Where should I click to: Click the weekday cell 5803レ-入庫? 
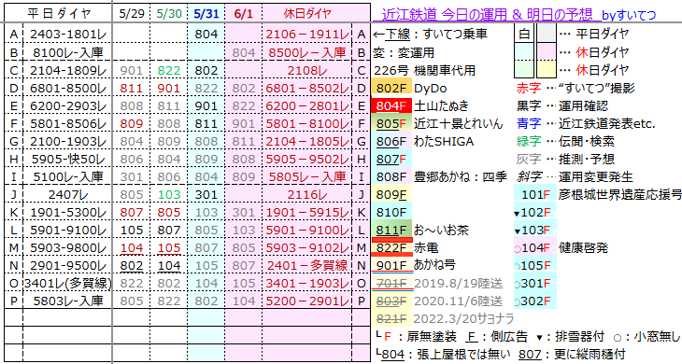coord(68,301)
